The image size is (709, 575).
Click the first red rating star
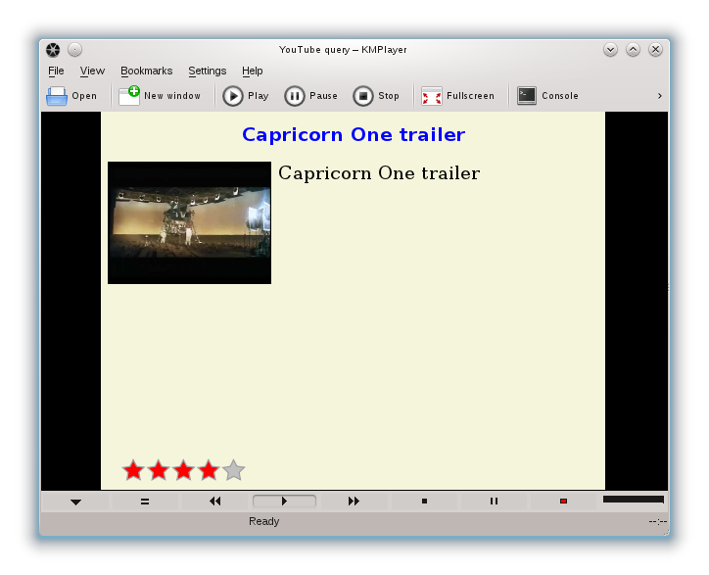point(133,470)
